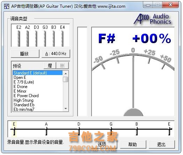Select the Standard E (default) preset
This screenshot has width=183, height=155.
(38, 73)
